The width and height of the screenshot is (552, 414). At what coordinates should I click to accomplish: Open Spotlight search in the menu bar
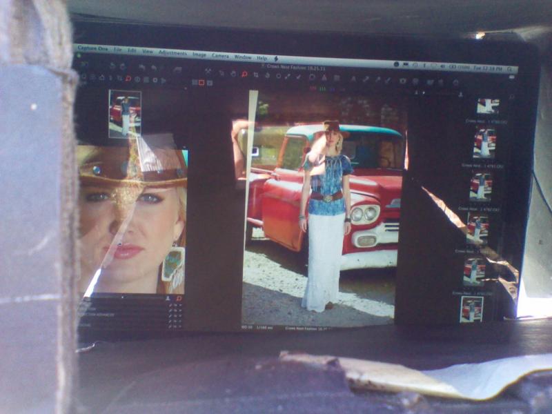[x=509, y=68]
